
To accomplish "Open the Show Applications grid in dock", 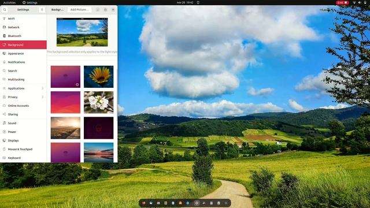I will coord(226,203).
